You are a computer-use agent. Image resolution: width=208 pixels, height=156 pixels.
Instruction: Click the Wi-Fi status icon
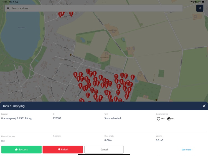pyautogui.click(x=194, y=2)
